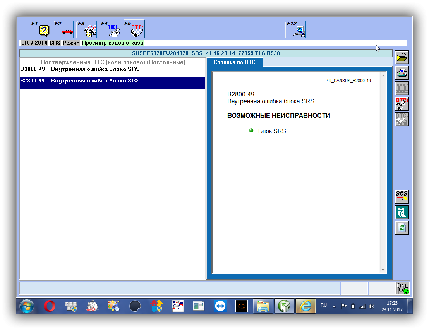Open file with the yellow folder sidebar icon
Screen dimensions: 429x330
tap(402, 57)
